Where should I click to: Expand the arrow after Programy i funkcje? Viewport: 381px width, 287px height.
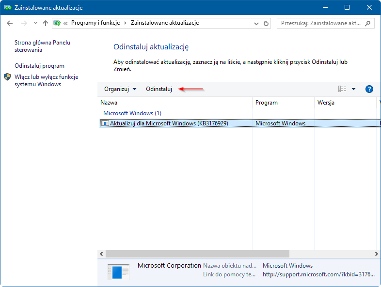(125, 23)
